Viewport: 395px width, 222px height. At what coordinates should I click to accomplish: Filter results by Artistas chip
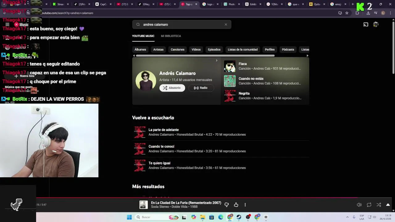pos(158,50)
